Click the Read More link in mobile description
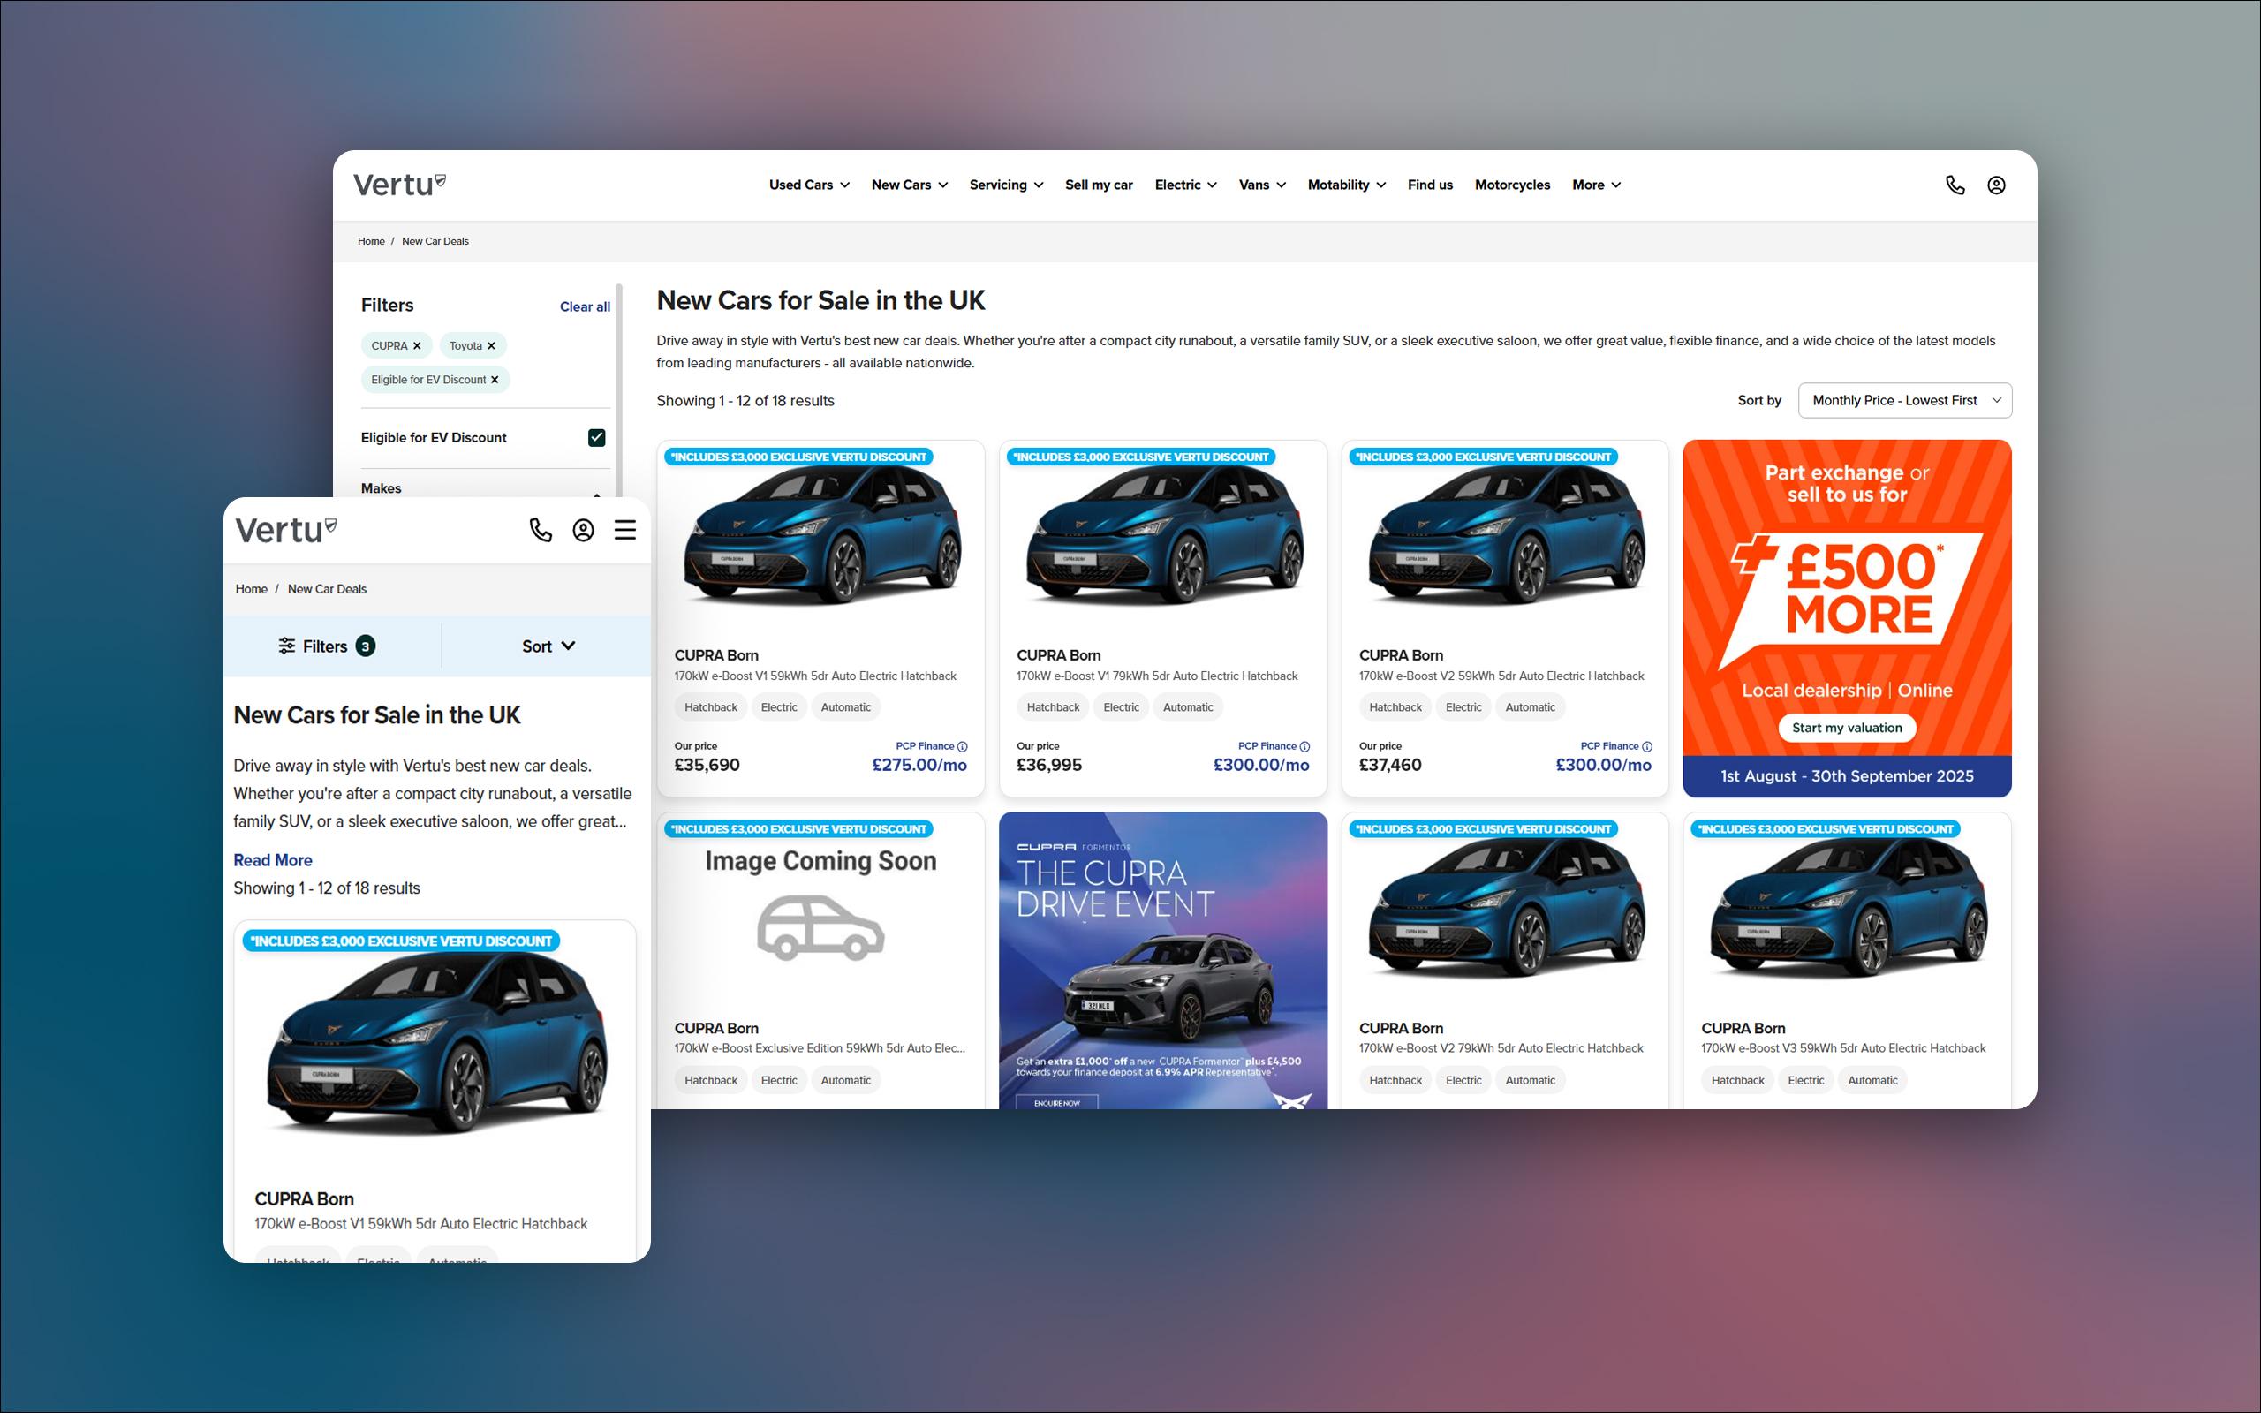 [272, 860]
